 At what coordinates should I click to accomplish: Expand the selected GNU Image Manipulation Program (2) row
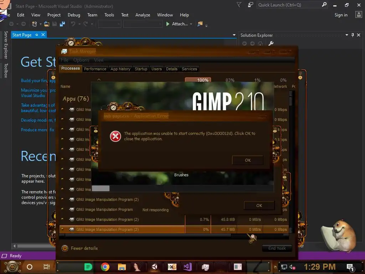click(62, 229)
